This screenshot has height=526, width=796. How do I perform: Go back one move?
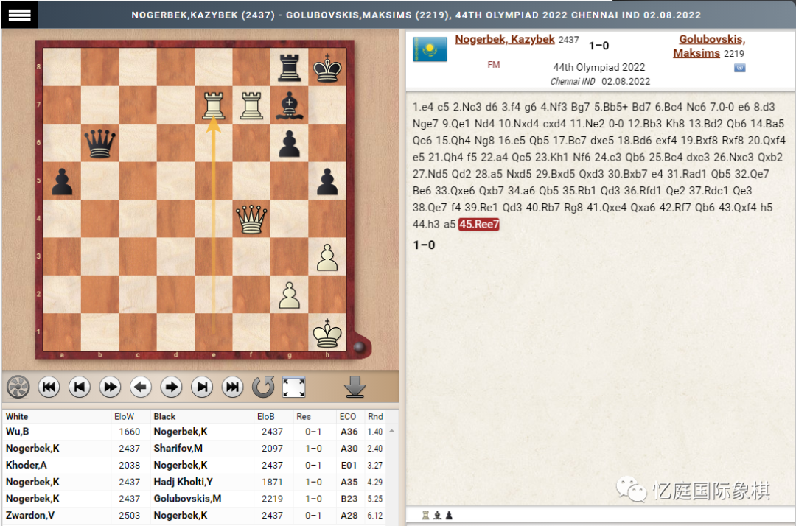pyautogui.click(x=79, y=388)
